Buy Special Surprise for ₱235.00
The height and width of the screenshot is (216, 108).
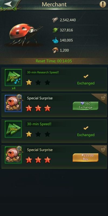(86, 157)
